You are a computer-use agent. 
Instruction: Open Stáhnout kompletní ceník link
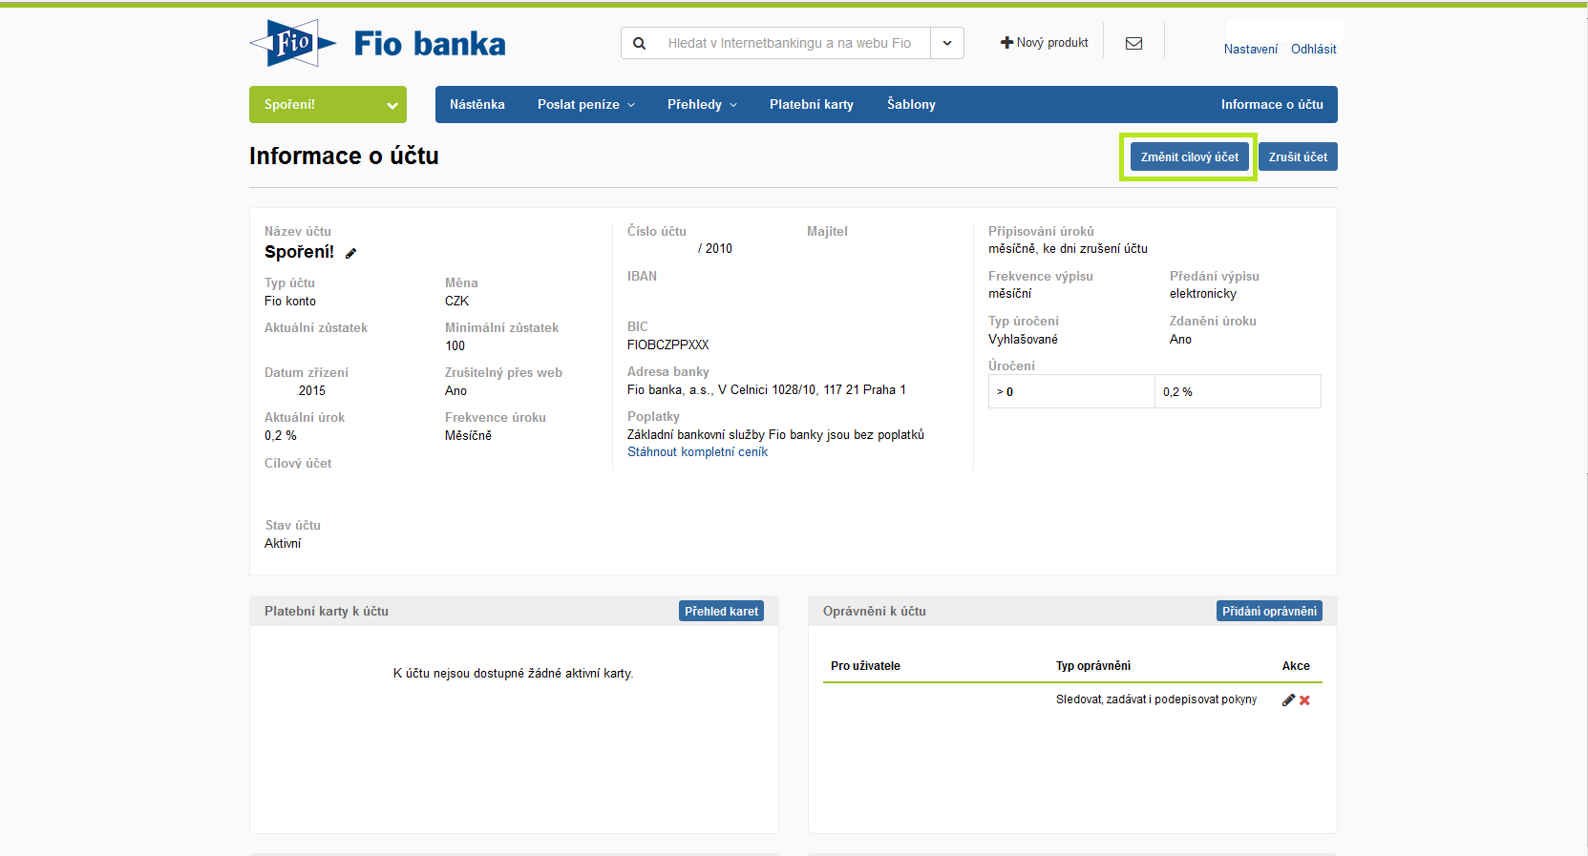pos(697,452)
